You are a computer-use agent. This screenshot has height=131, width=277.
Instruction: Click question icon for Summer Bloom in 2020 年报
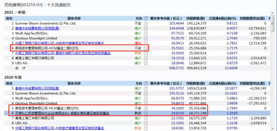tap(146, 93)
